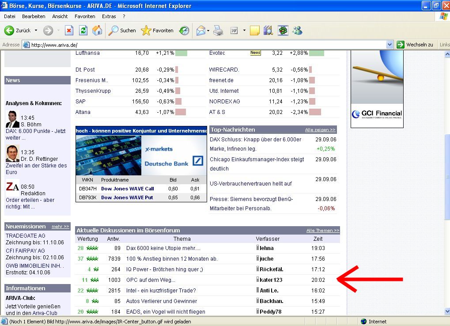The width and height of the screenshot is (450, 326).
Task: Click the status bar Internet zone globe
Action: click(363, 322)
